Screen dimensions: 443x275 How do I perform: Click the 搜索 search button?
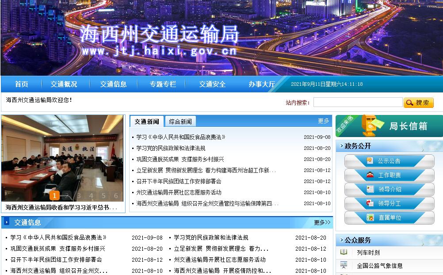pyautogui.click(x=418, y=103)
